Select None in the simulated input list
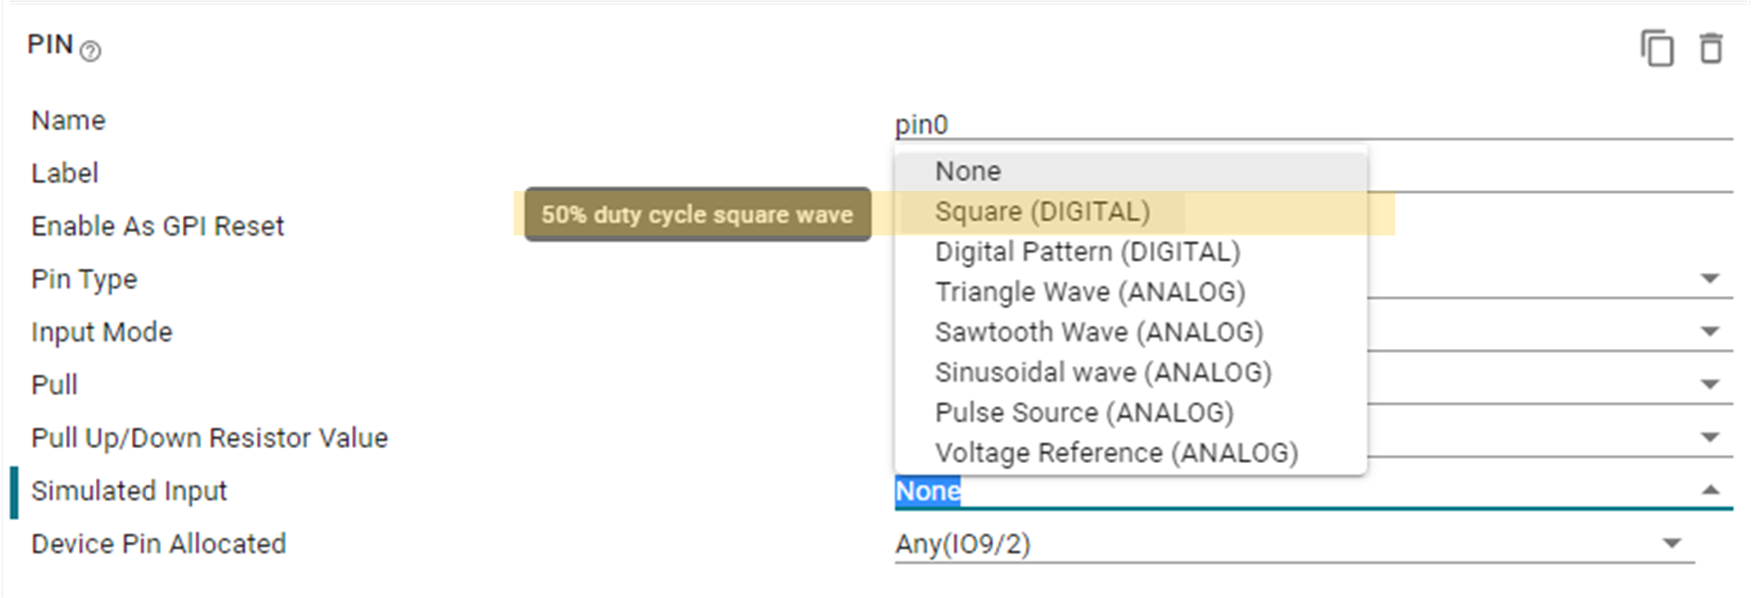 (x=968, y=172)
